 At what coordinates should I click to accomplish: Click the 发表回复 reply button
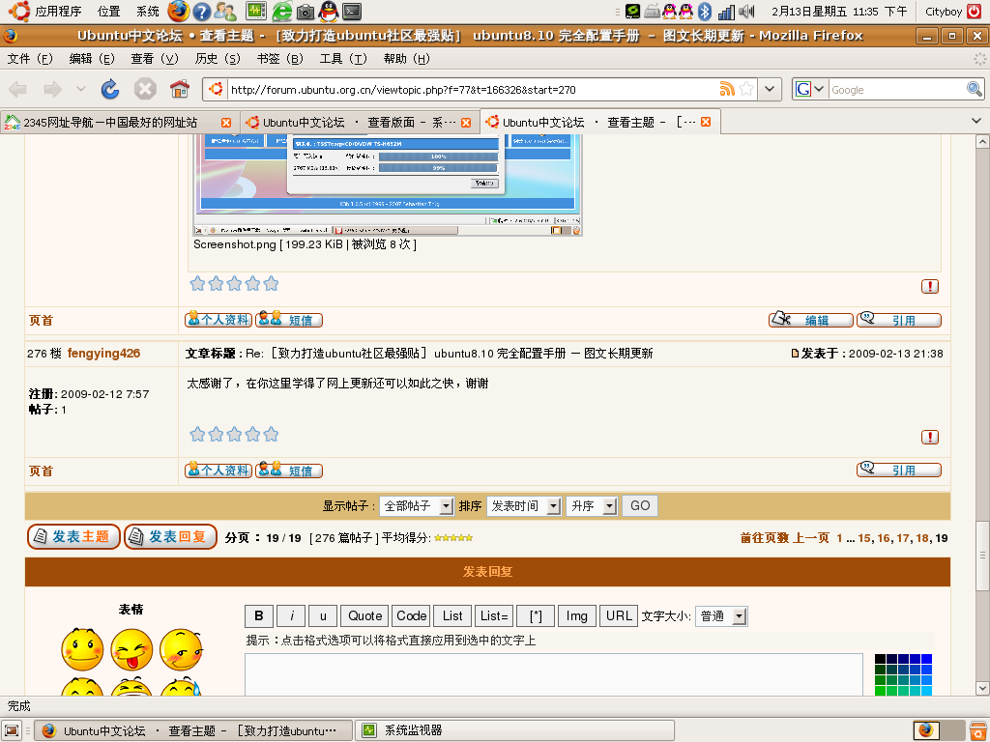pos(170,537)
